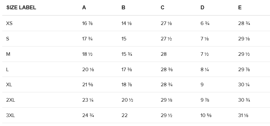Select the column A header
The height and width of the screenshot is (126, 270).
tap(84, 8)
